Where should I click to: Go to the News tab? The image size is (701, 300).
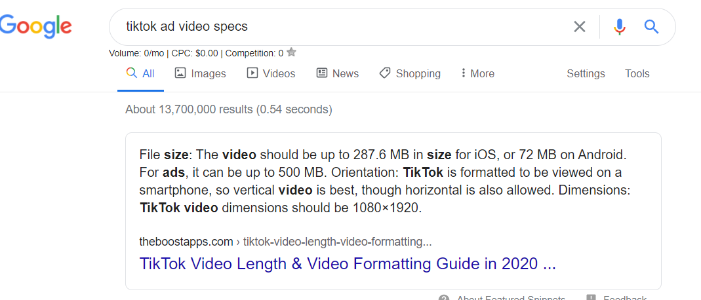click(337, 73)
